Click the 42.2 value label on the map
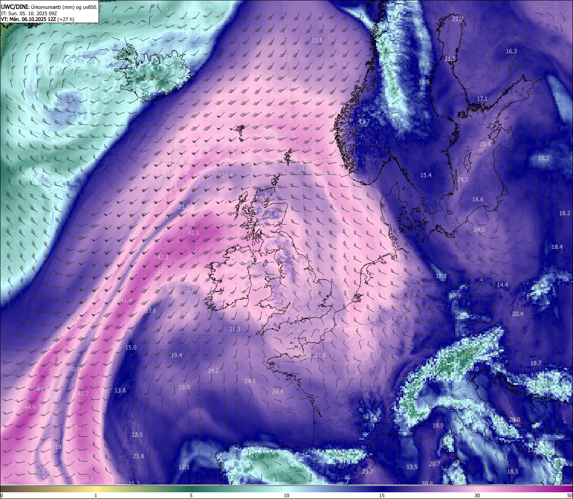573x499 pixels. 163,257
